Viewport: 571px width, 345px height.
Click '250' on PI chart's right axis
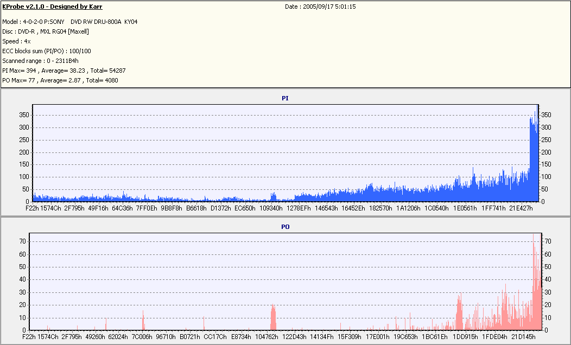tap(546, 140)
